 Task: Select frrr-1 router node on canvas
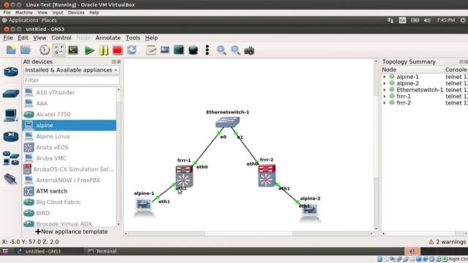[184, 177]
